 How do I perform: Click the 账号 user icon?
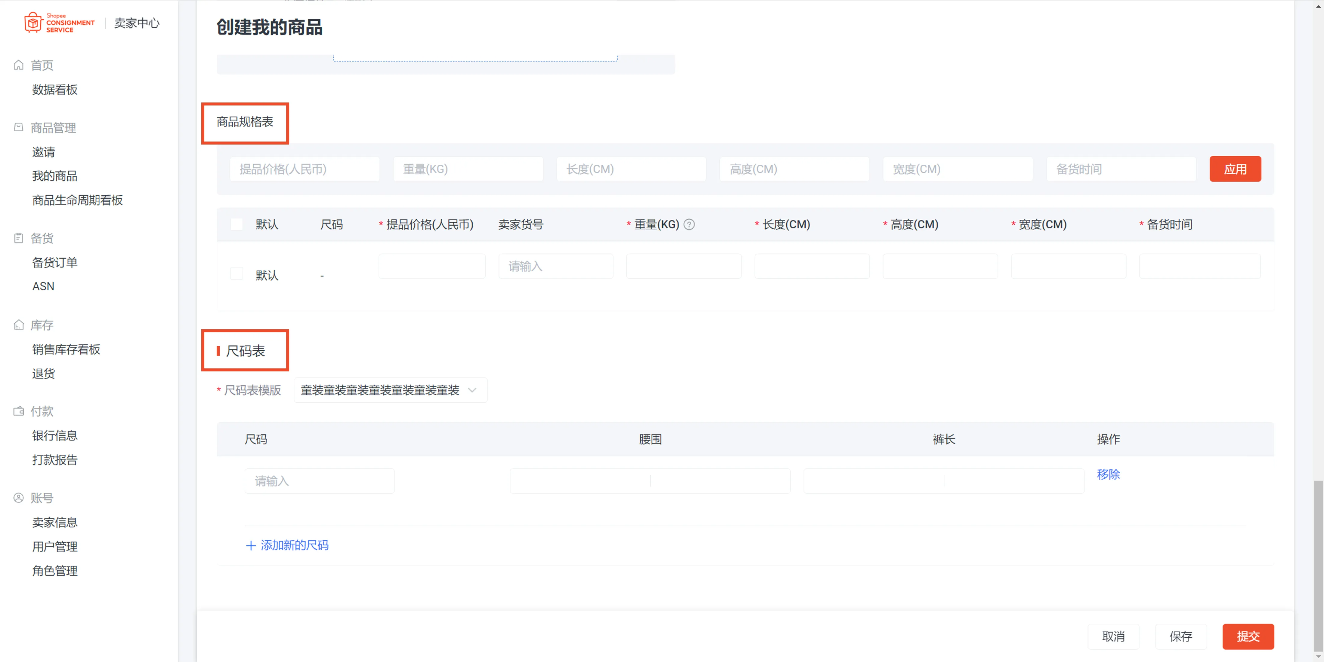(18, 498)
